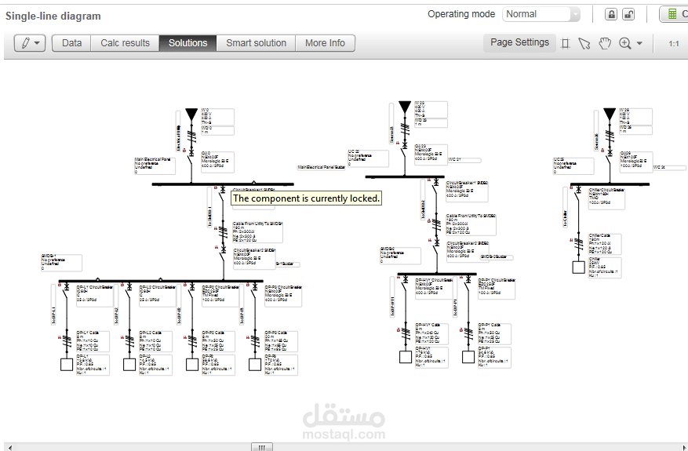Select the Q0 0 incoming breaker symbol

pos(191,158)
